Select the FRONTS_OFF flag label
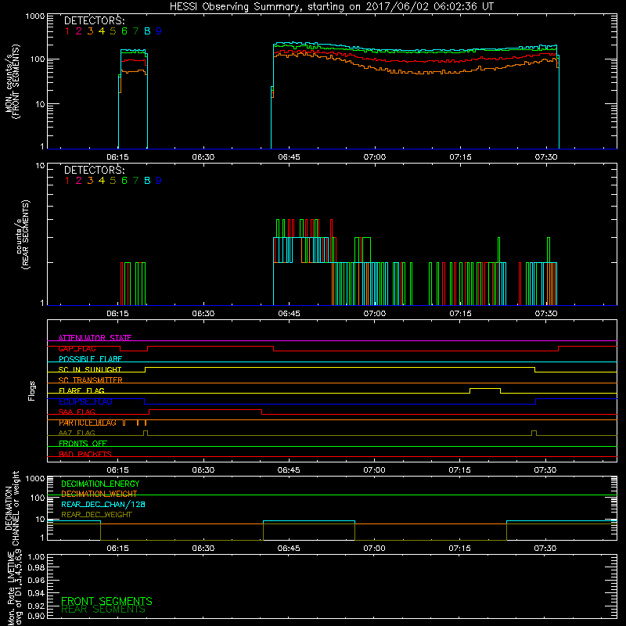 click(83, 444)
